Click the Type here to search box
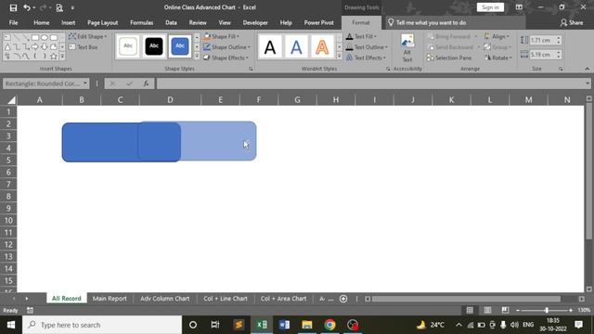The height and width of the screenshot is (334, 594). click(x=102, y=325)
